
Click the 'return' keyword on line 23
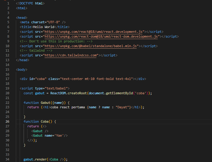pyautogui.click(x=33, y=107)
